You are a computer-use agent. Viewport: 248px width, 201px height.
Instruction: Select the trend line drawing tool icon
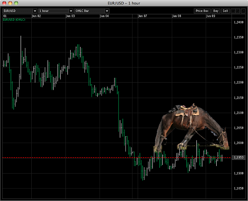[x=238, y=11]
